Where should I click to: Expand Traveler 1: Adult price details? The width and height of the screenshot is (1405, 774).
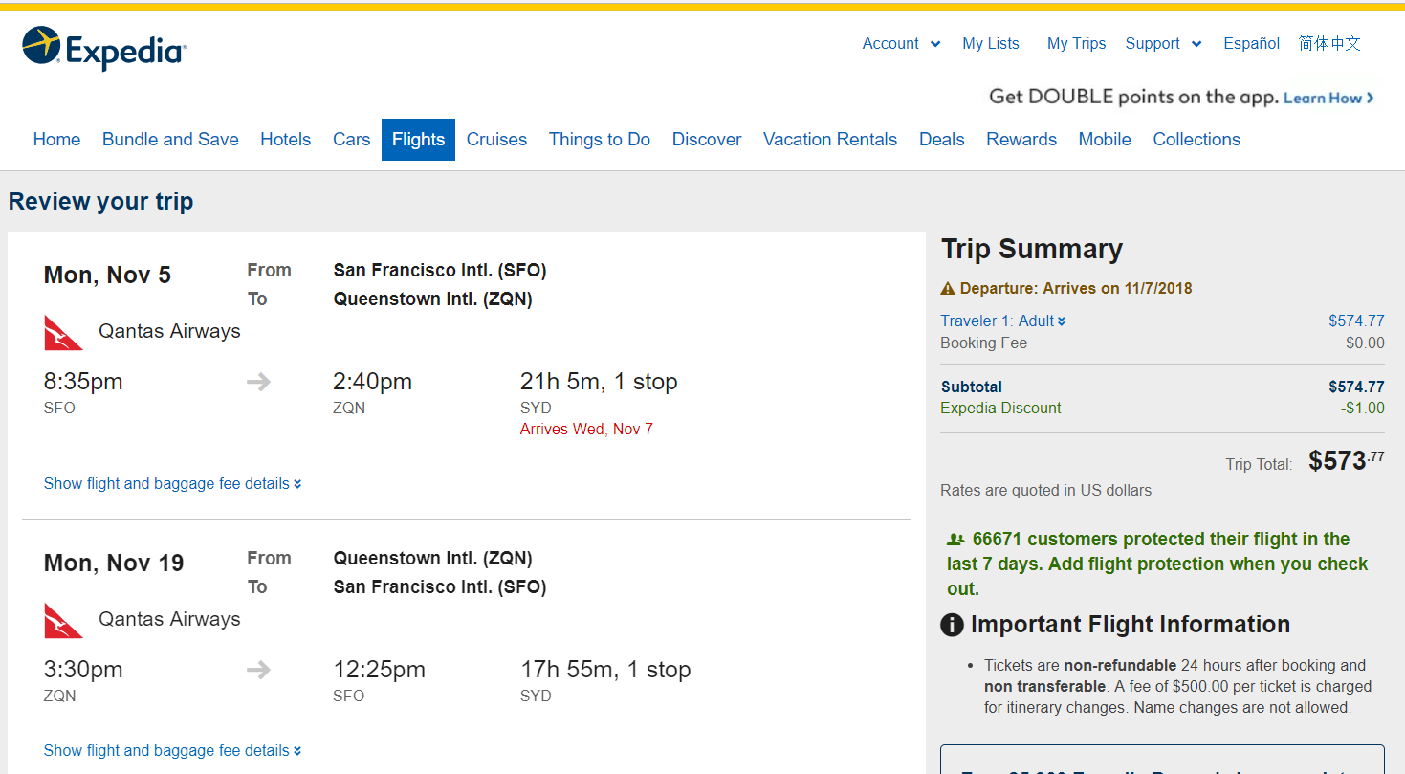click(1002, 321)
